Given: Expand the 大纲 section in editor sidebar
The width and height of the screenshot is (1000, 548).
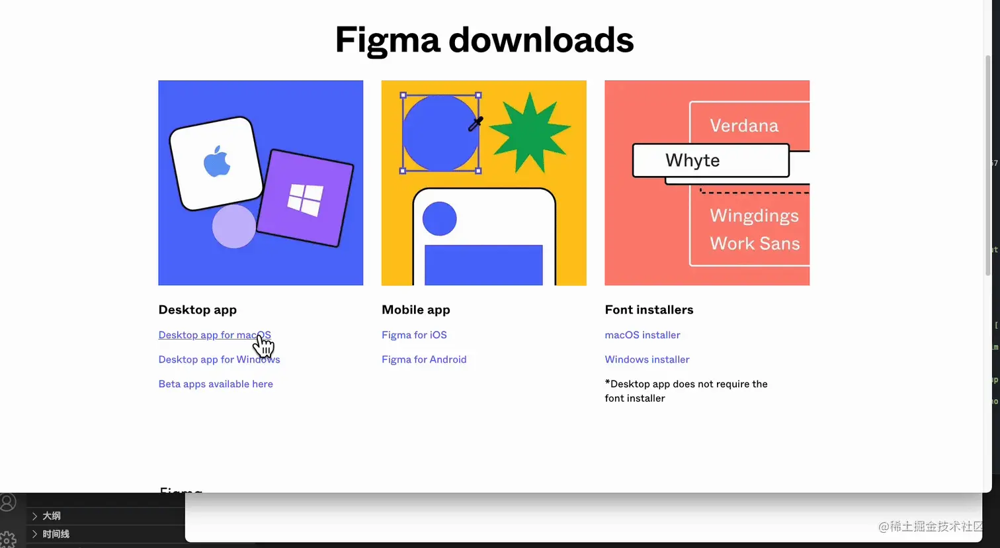Looking at the screenshot, I should [106, 516].
